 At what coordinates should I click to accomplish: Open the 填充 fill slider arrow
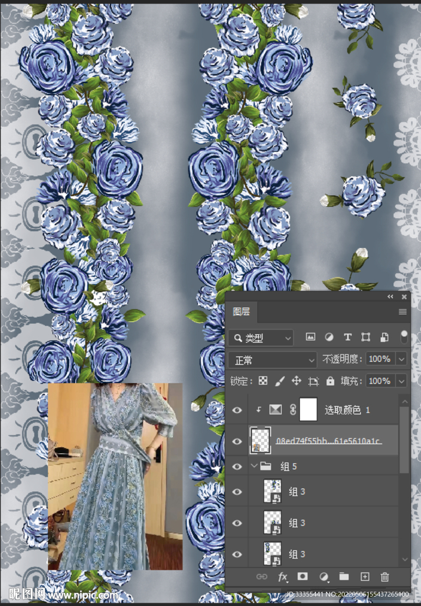tap(402, 381)
